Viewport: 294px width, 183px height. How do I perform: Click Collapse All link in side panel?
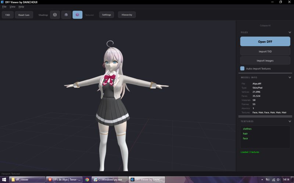[265, 26]
